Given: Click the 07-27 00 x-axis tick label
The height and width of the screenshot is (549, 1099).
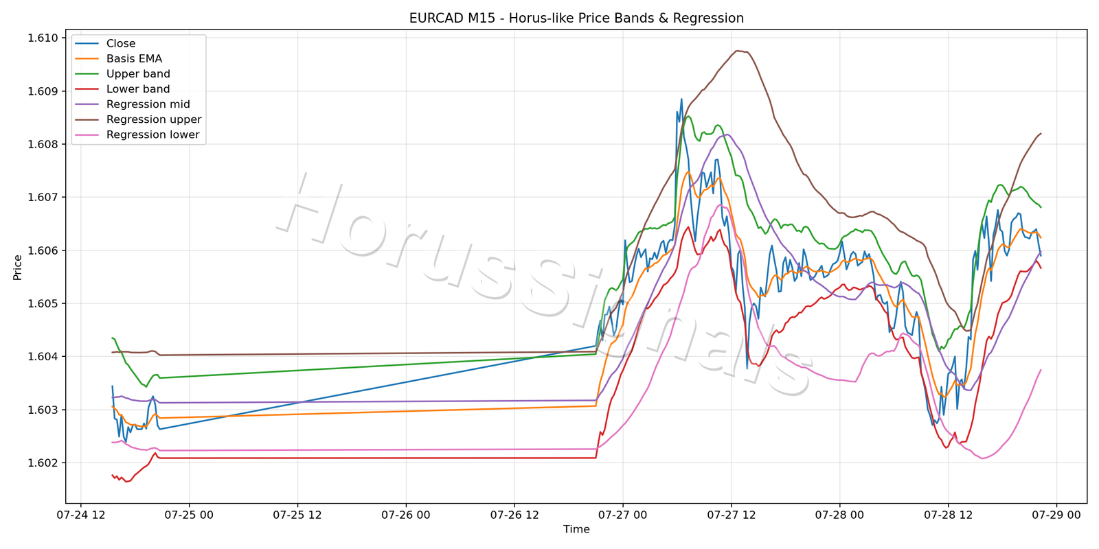Looking at the screenshot, I should 623,515.
